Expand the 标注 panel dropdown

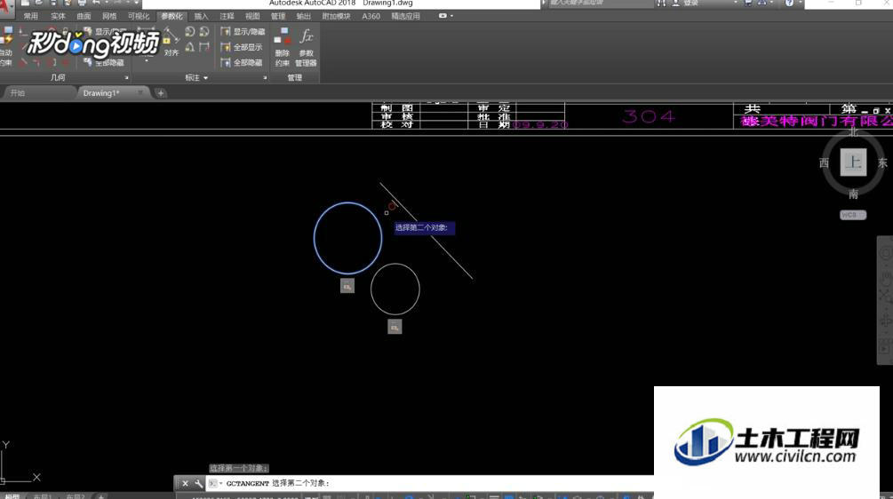(196, 77)
